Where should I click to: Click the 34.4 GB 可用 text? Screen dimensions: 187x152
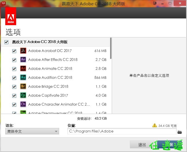[167, 126]
